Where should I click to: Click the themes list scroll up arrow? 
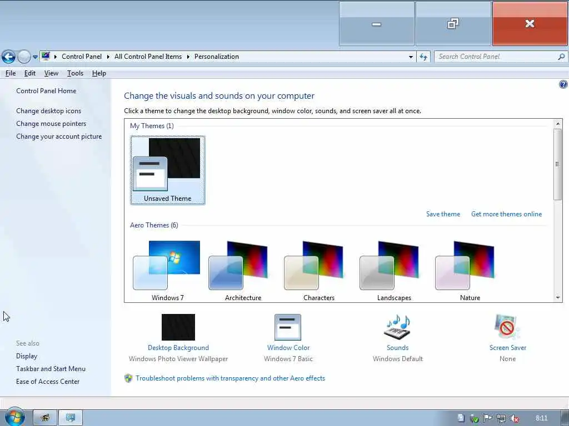(x=558, y=124)
